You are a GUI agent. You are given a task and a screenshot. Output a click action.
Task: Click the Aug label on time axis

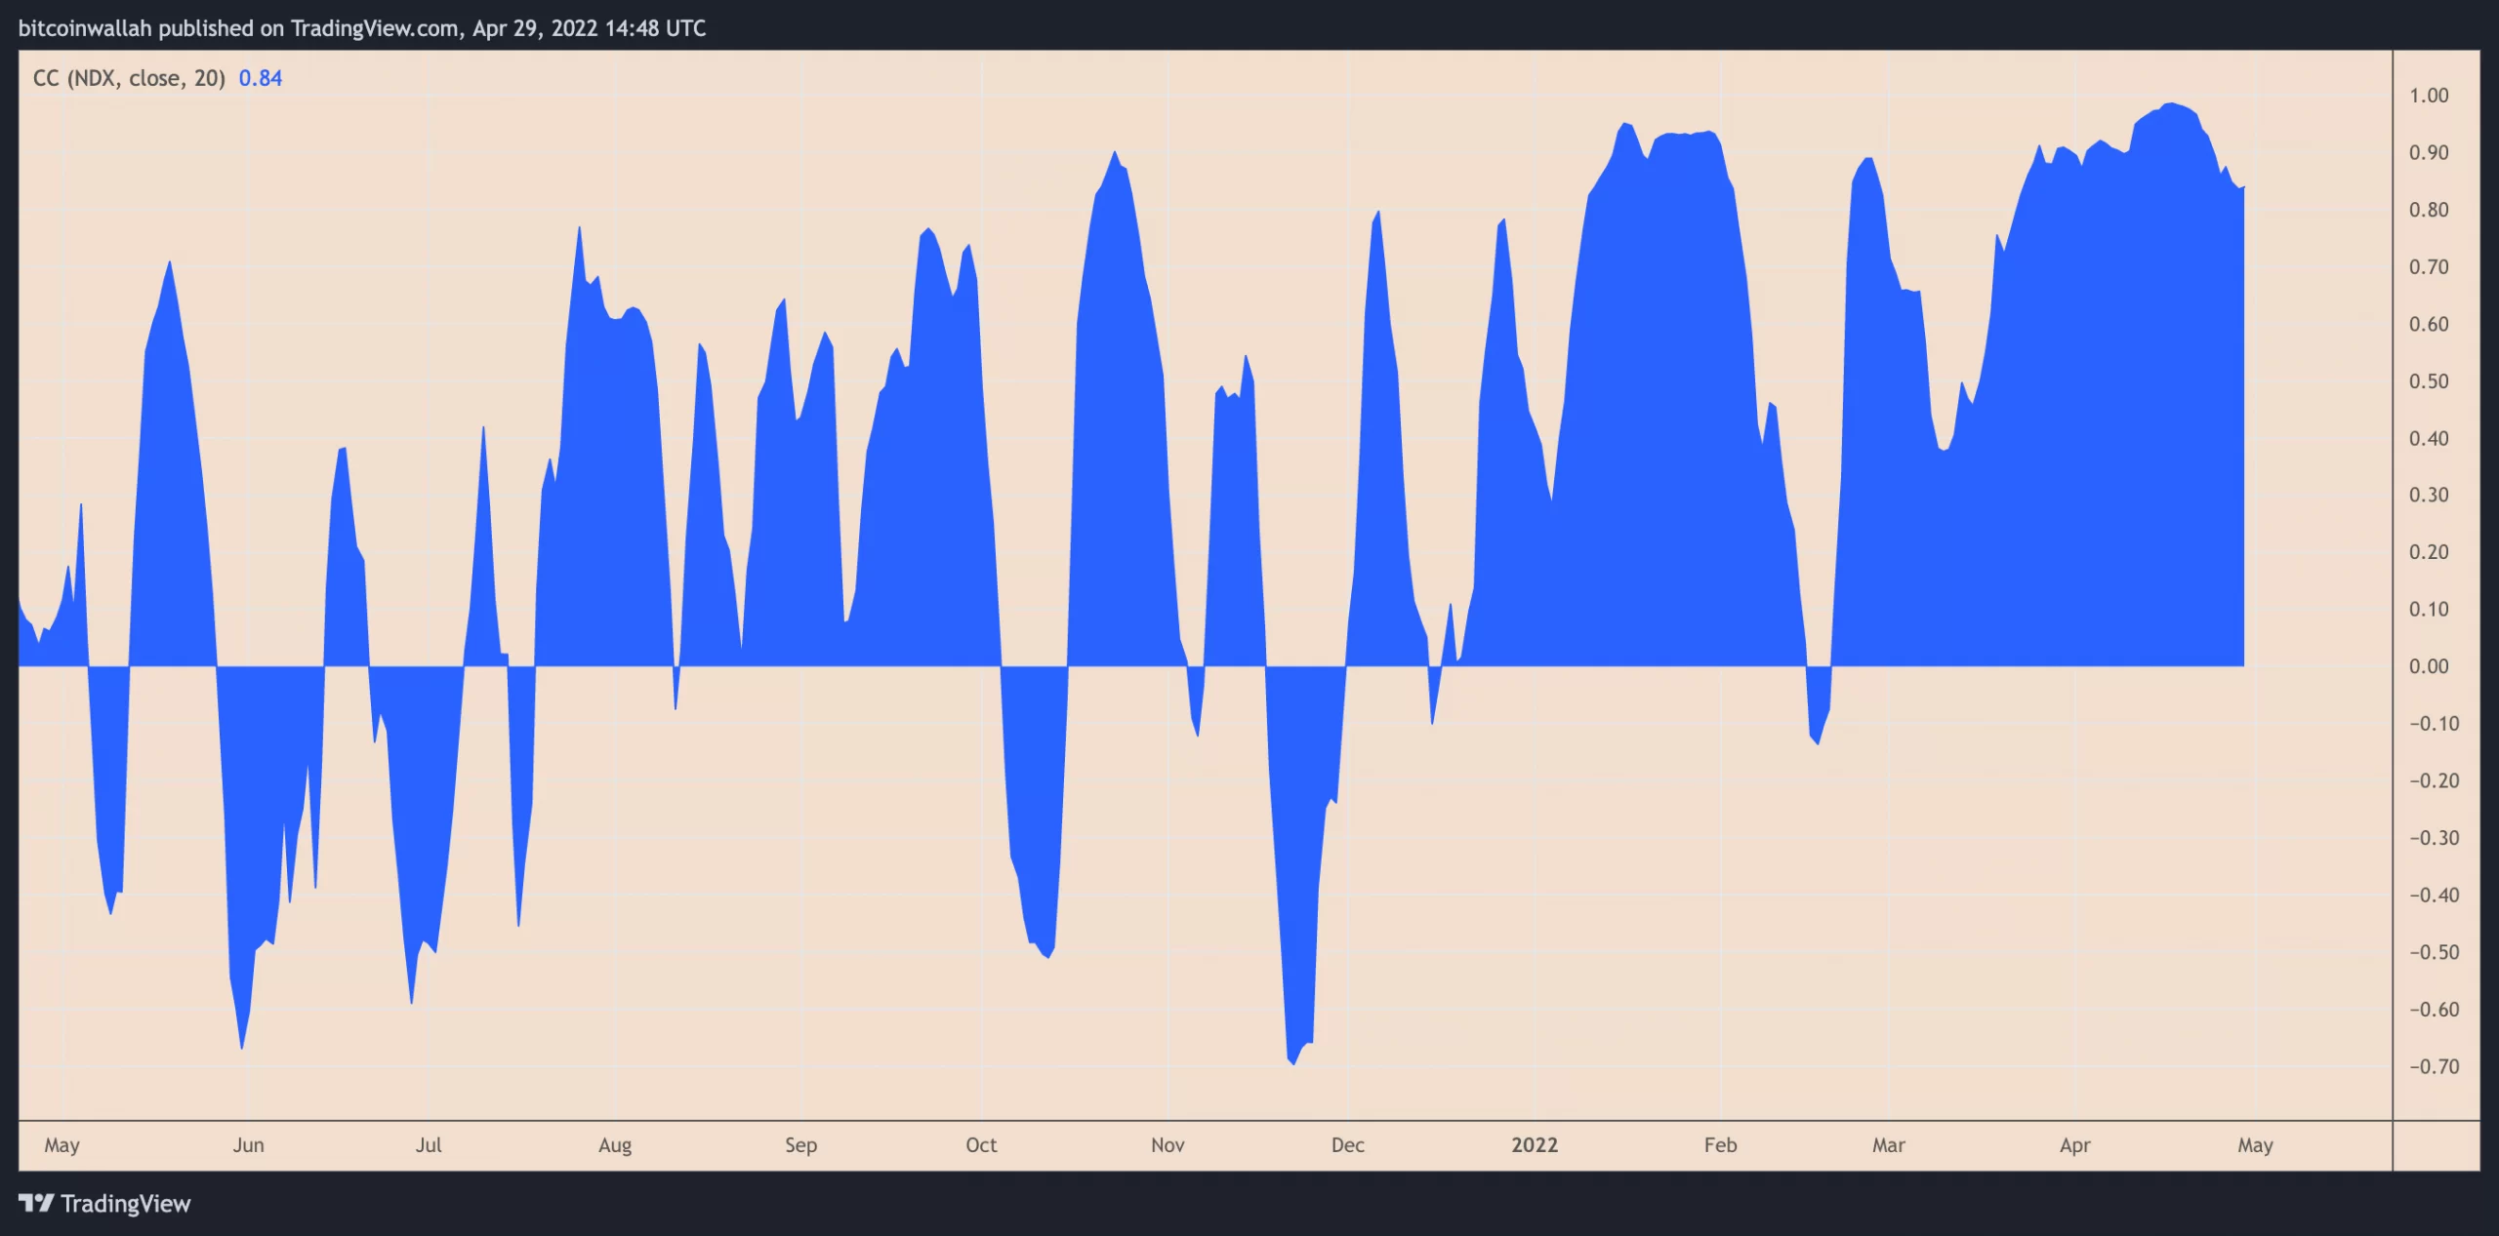pyautogui.click(x=615, y=1144)
